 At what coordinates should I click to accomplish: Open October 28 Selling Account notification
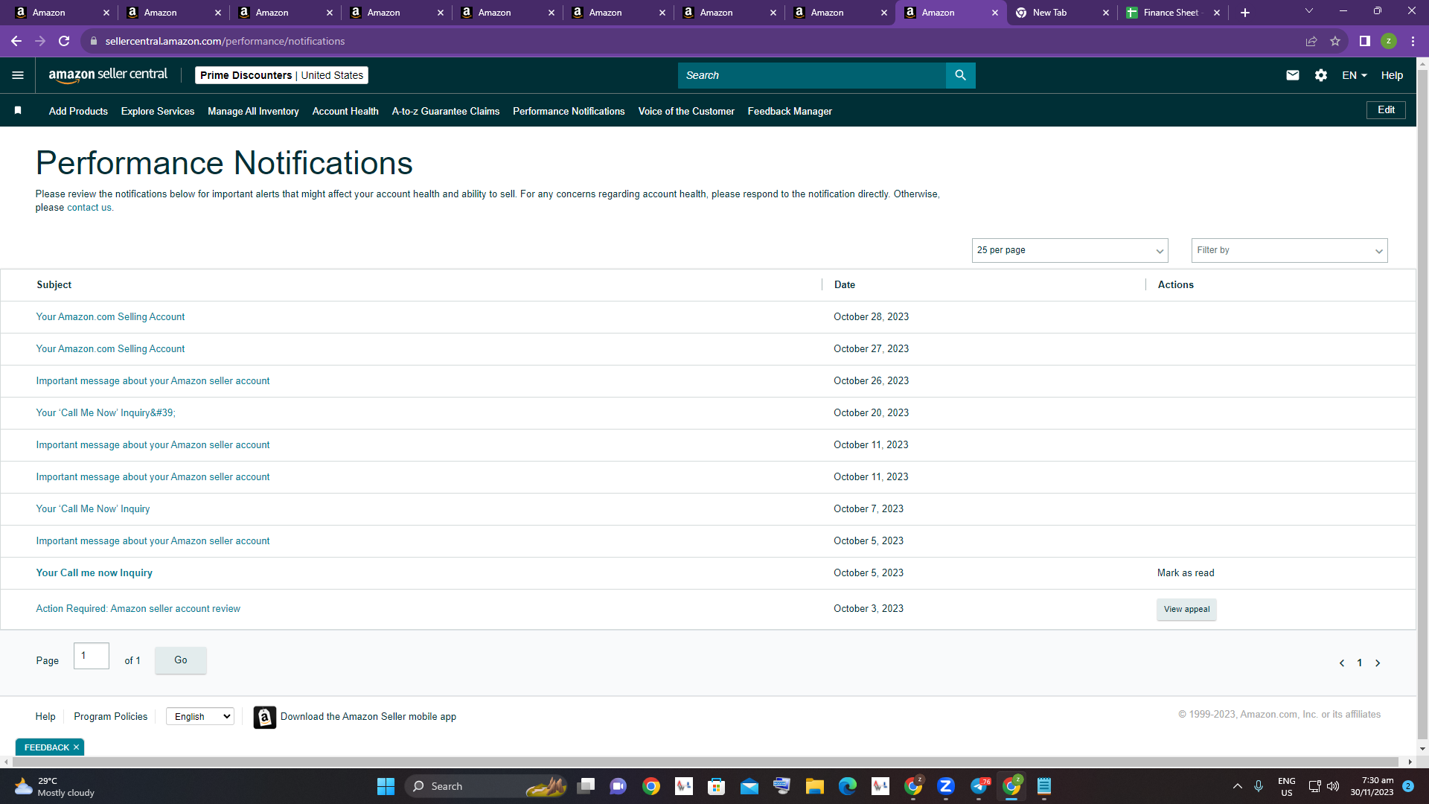click(110, 316)
